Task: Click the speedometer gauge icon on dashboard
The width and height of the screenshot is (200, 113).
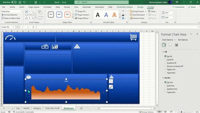Action: click(10, 38)
